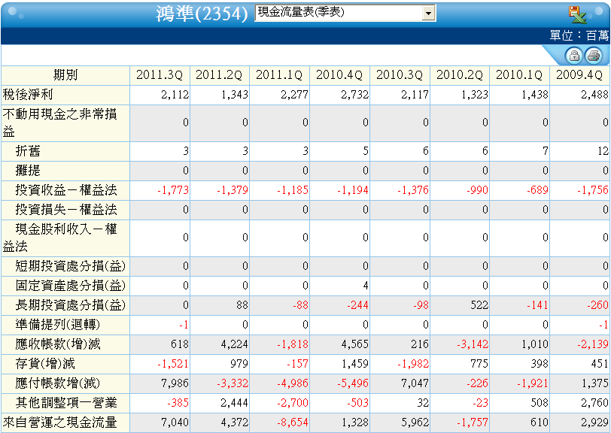Click the 現金流量表(季表) combo box
Viewport: 611px width, 433px height.
[345, 13]
